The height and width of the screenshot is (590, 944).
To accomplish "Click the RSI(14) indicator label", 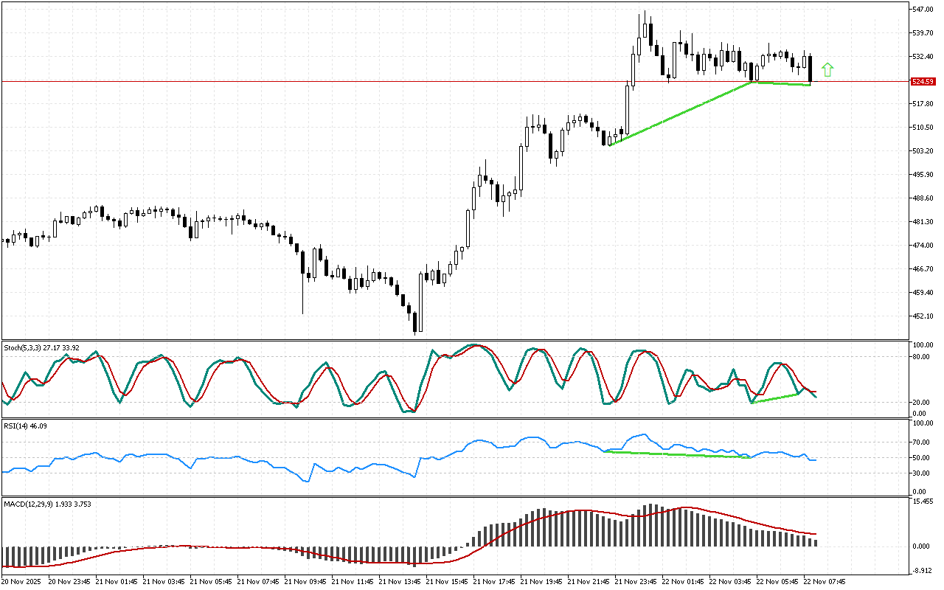I will [x=27, y=426].
